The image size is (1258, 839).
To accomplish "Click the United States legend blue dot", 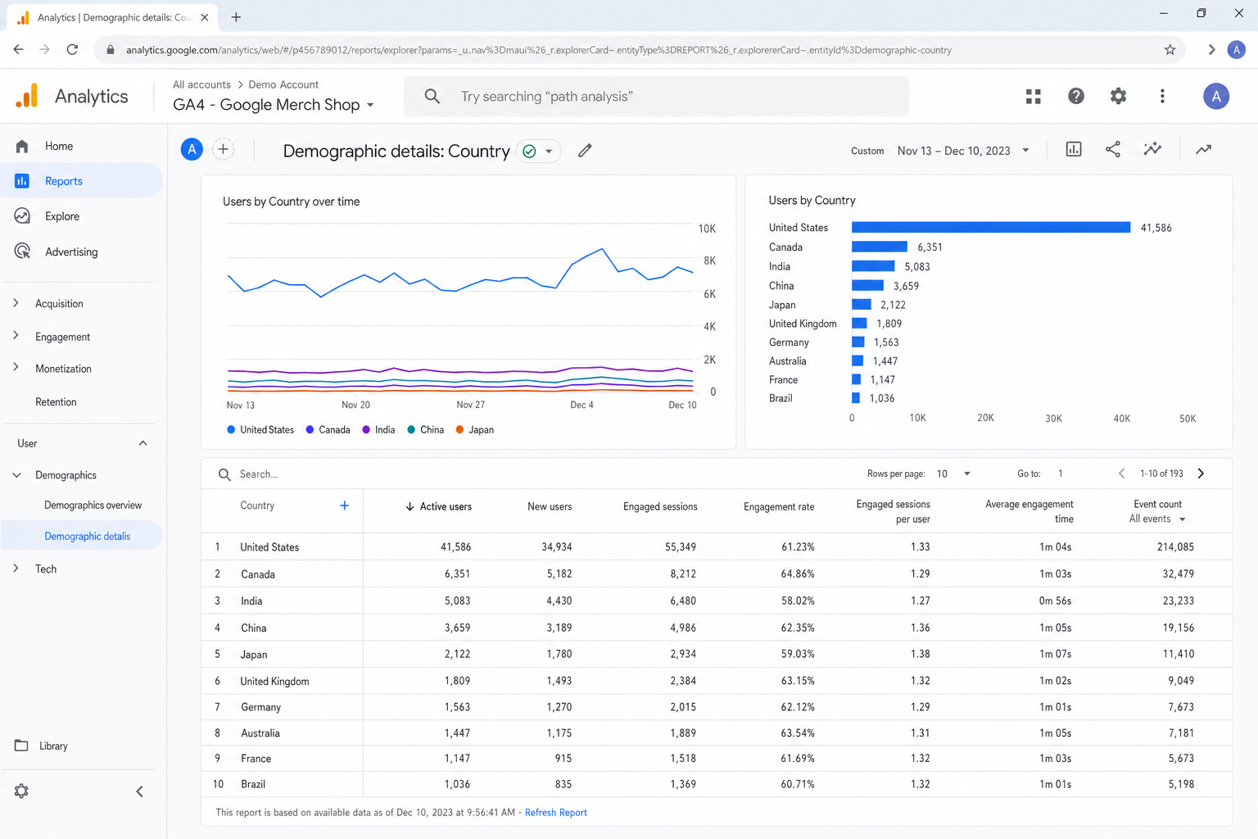I will coord(231,429).
